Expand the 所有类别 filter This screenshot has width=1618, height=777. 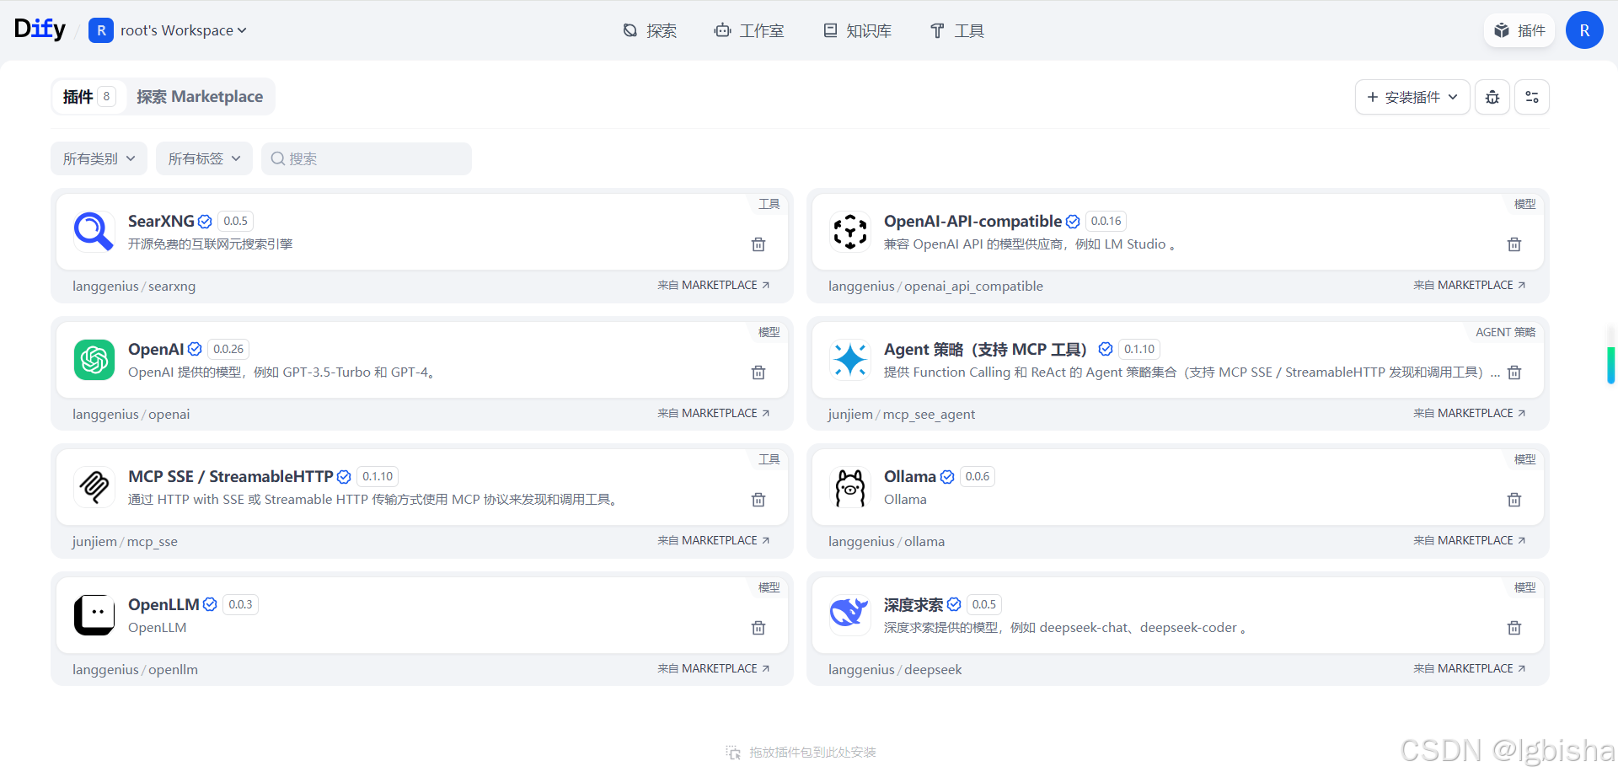pyautogui.click(x=99, y=158)
